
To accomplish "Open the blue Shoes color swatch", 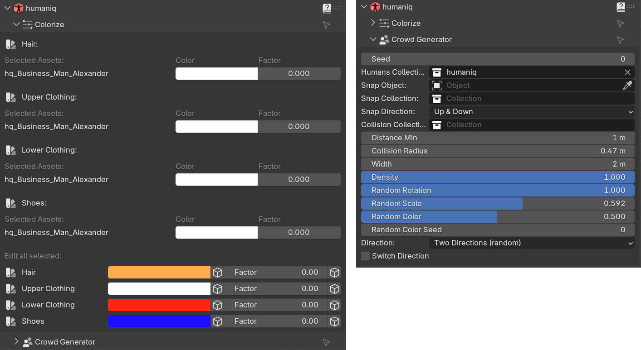I will tap(159, 321).
